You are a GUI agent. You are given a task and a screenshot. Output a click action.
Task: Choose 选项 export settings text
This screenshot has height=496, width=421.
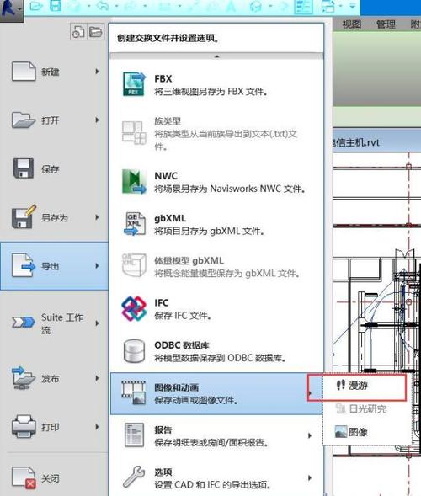click(x=212, y=478)
